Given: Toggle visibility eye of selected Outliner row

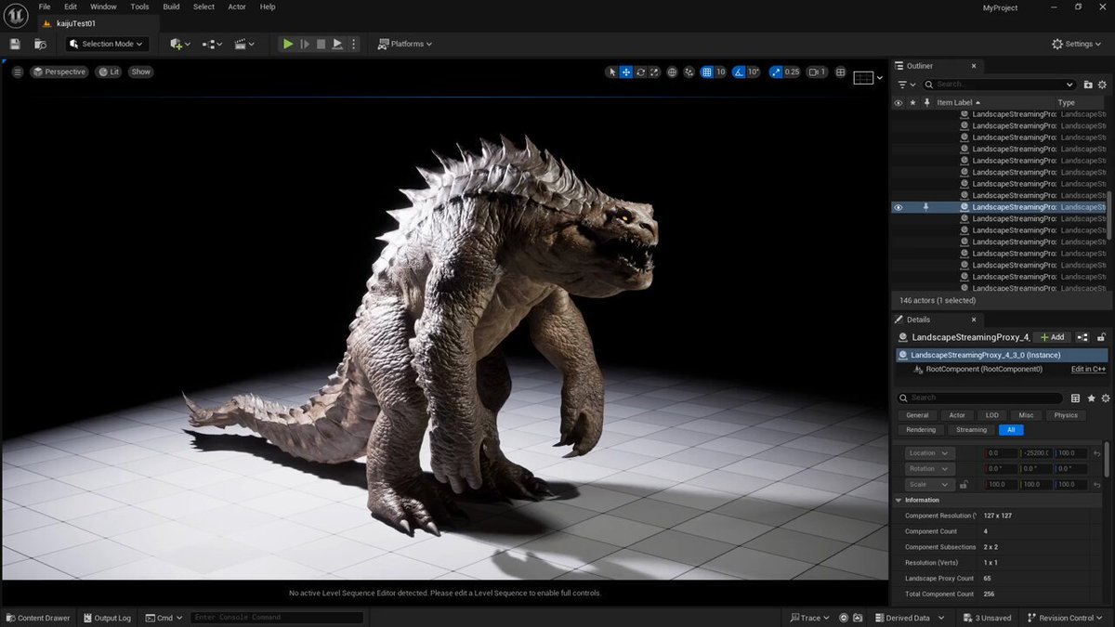Looking at the screenshot, I should point(898,207).
